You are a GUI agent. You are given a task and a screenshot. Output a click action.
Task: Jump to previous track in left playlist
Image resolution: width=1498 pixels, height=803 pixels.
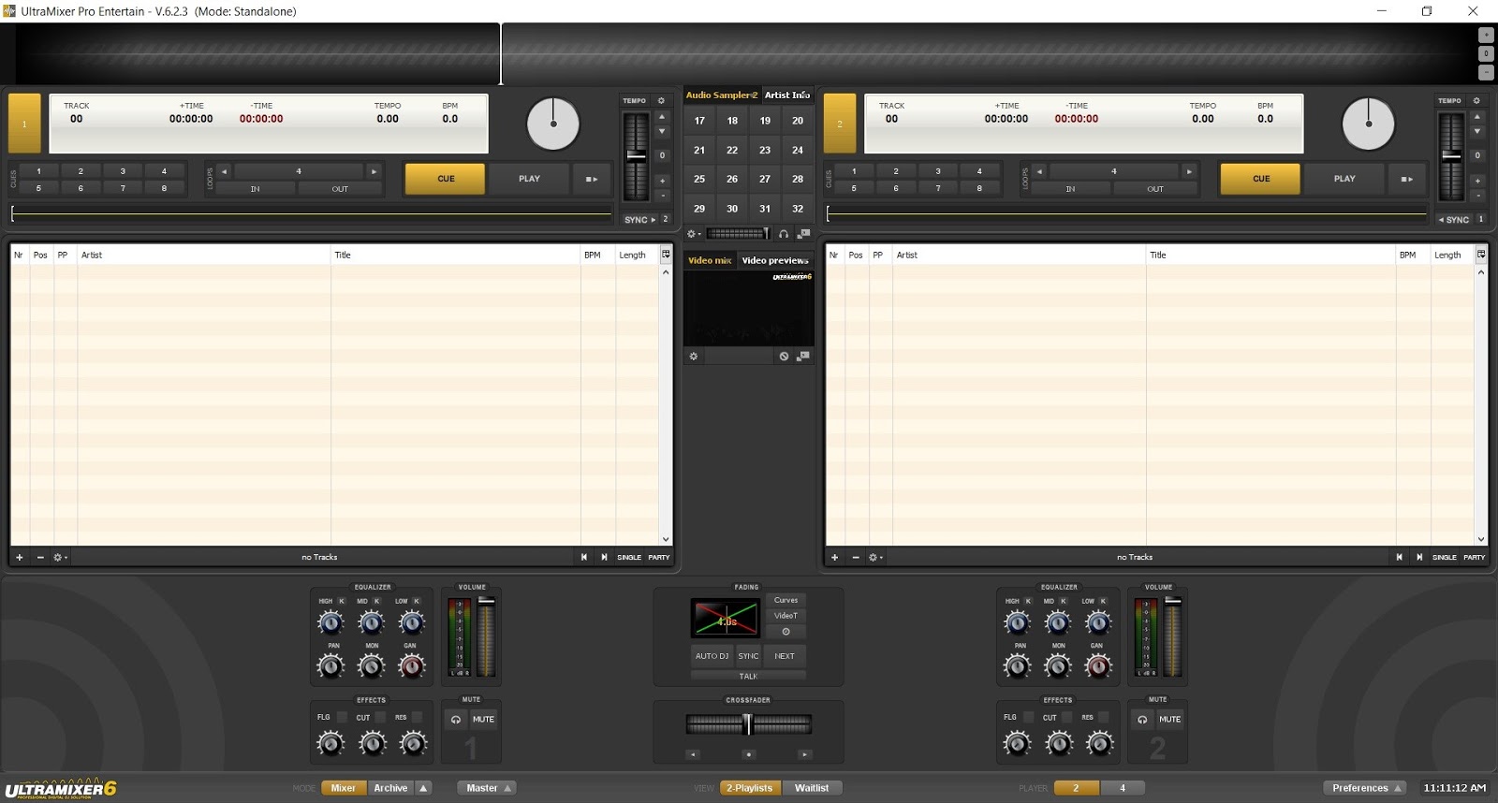pos(584,557)
